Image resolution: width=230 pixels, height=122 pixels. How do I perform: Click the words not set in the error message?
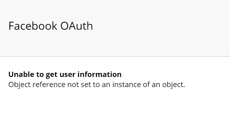pos(79,85)
